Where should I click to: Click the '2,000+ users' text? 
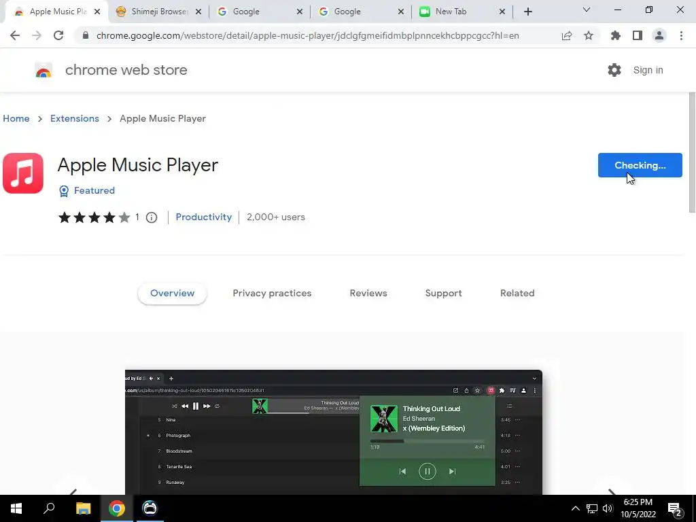tap(276, 217)
